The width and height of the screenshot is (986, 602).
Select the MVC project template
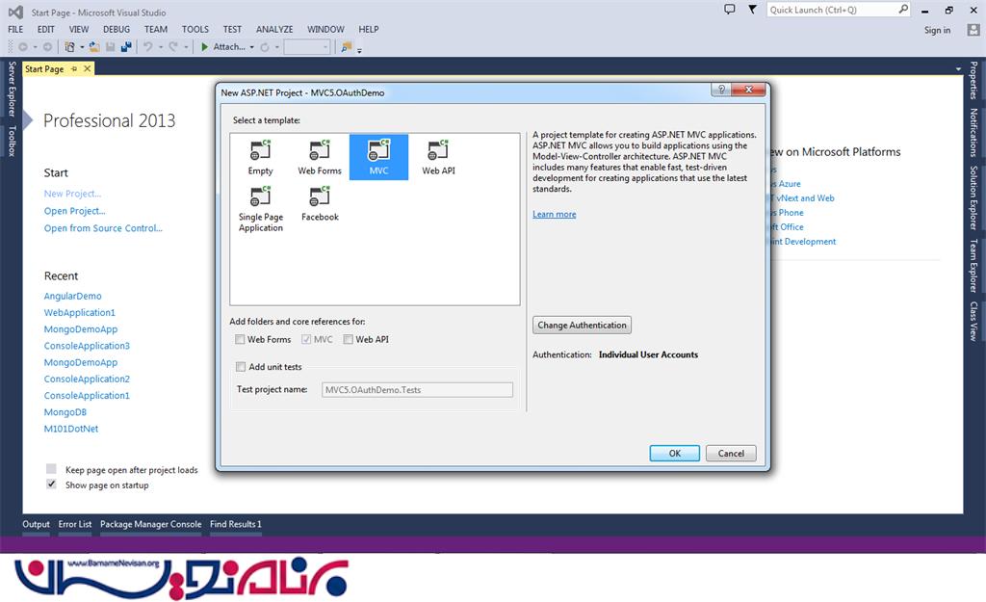[378, 157]
